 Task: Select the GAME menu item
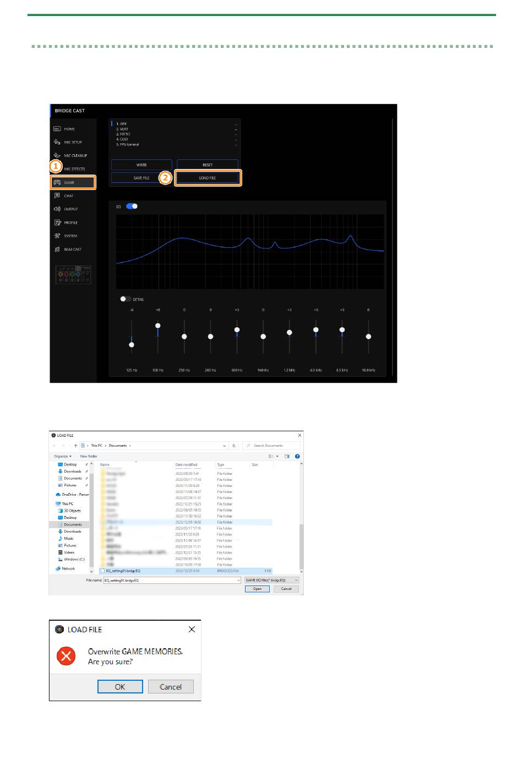(x=73, y=182)
